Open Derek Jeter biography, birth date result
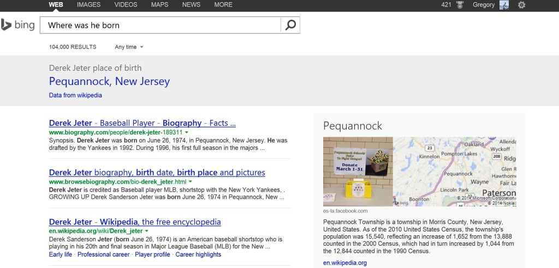Image resolution: width=559 pixels, height=268 pixels. click(x=157, y=173)
